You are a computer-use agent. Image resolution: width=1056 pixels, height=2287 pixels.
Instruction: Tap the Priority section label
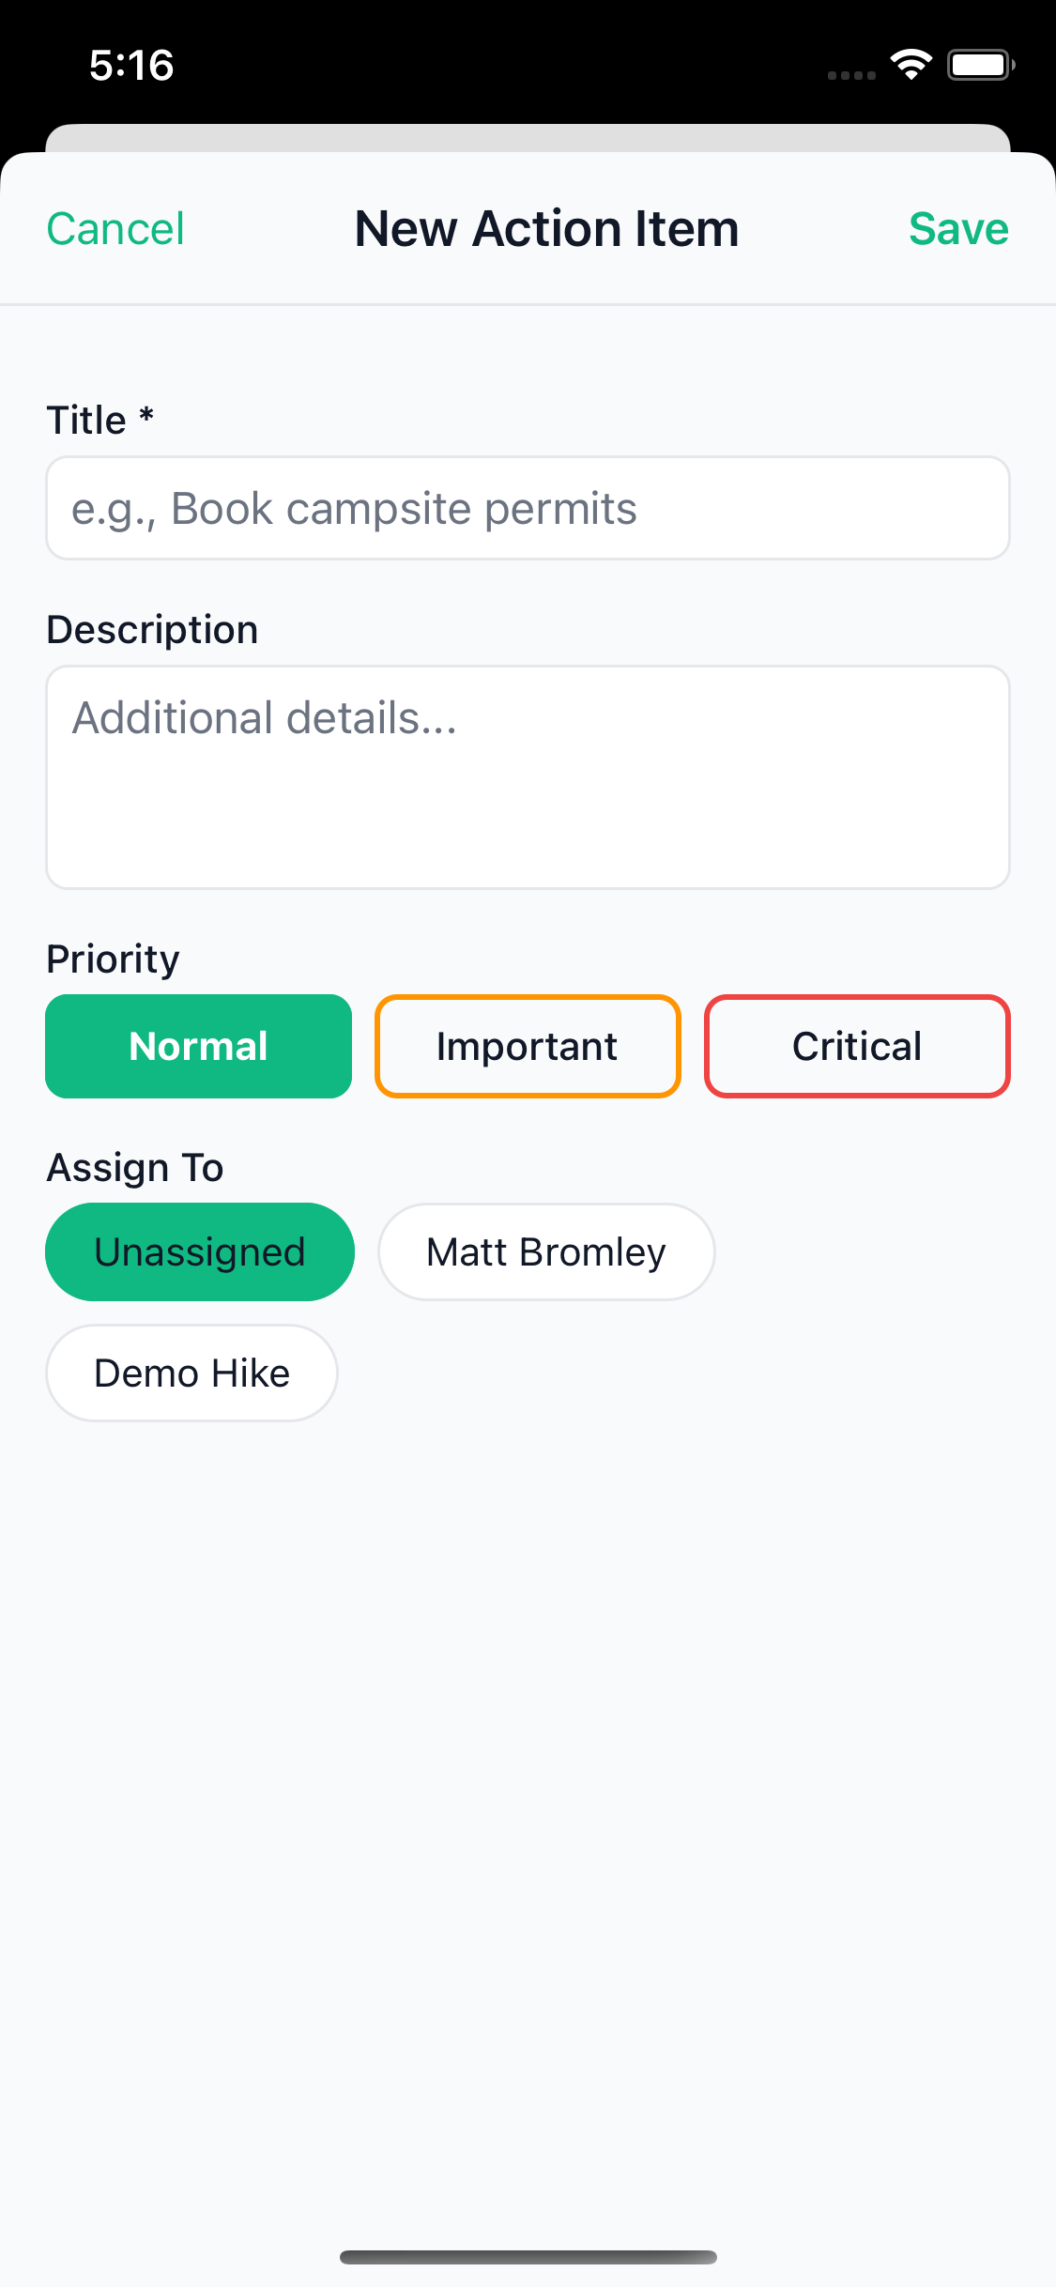[x=113, y=959]
